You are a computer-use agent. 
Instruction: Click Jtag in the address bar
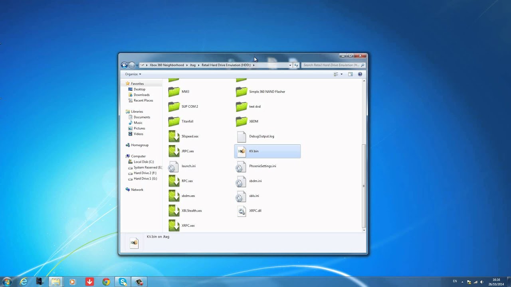click(x=193, y=65)
